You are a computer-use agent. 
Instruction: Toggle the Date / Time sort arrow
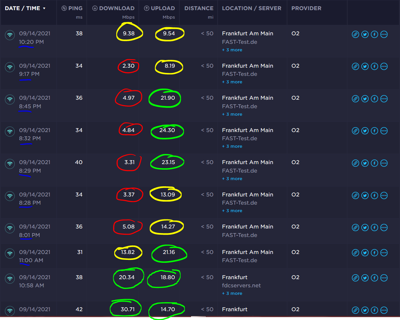coord(44,8)
